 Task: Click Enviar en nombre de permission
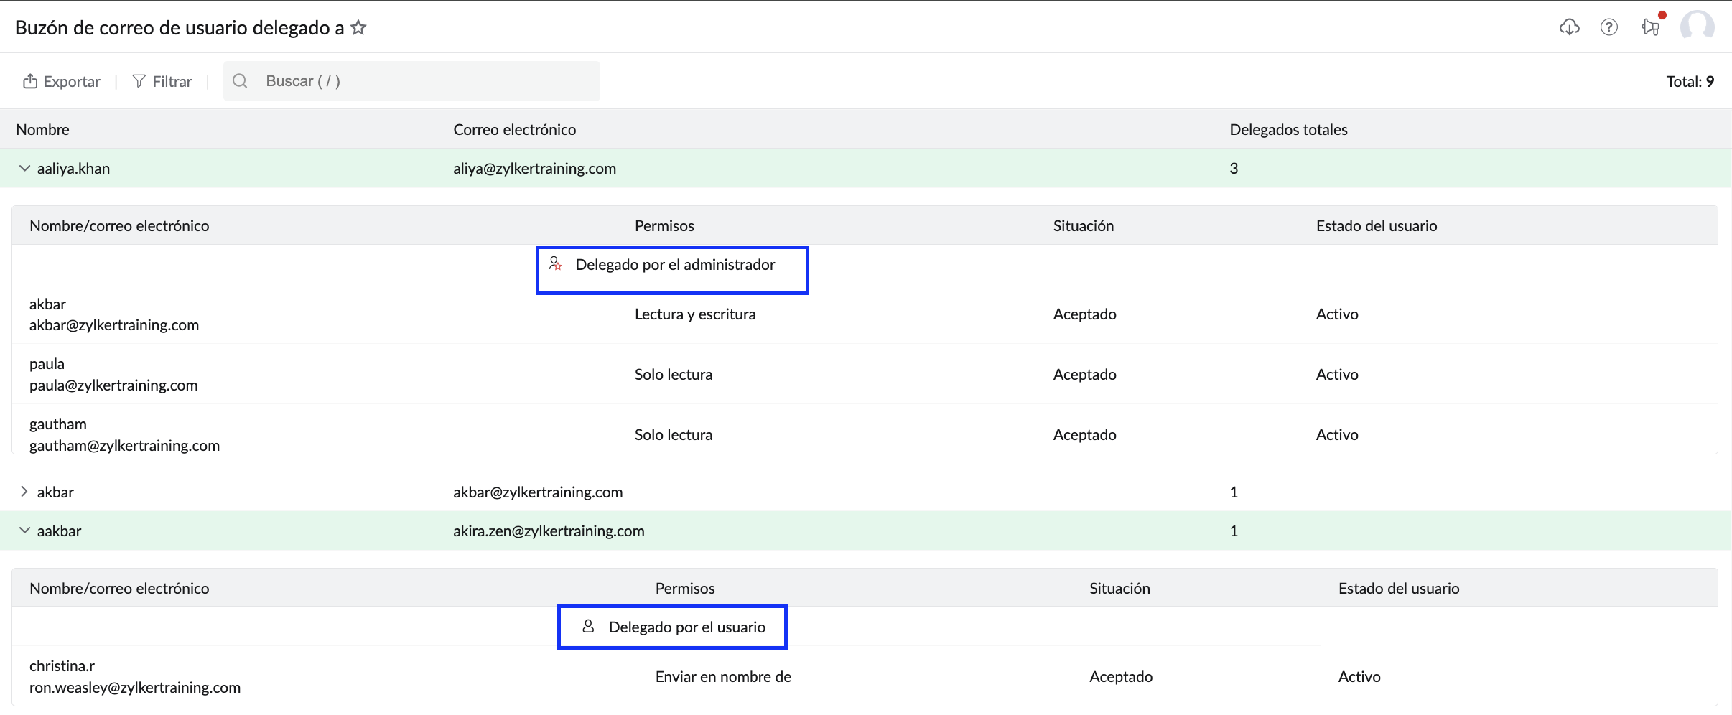point(723,677)
